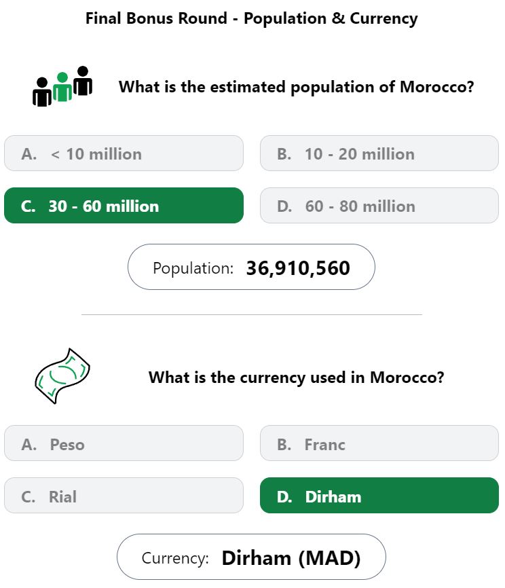505x588 pixels.
Task: Select answer B 10 - 20 million
Action: point(379,153)
